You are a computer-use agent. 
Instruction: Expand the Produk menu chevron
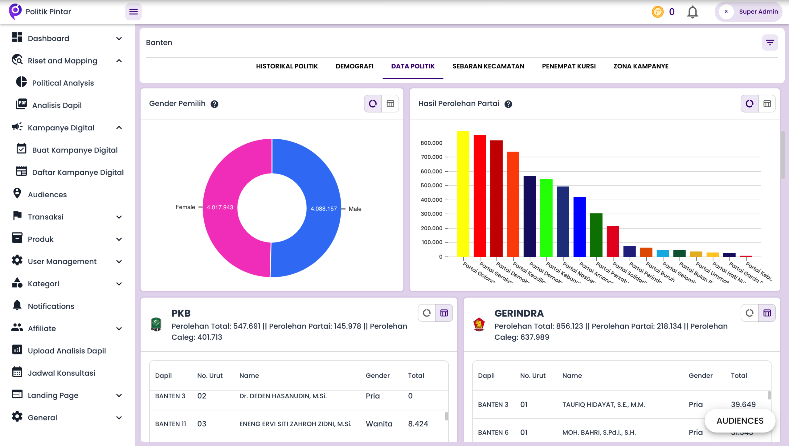click(x=119, y=239)
